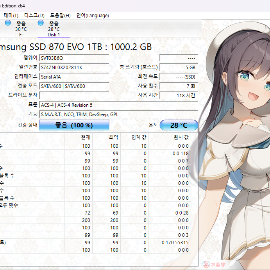Open the 언어(Language) menu

coord(93,16)
